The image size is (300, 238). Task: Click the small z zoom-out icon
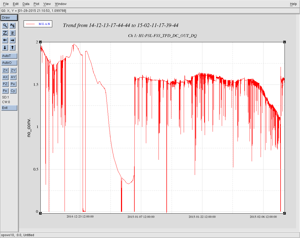12,33
